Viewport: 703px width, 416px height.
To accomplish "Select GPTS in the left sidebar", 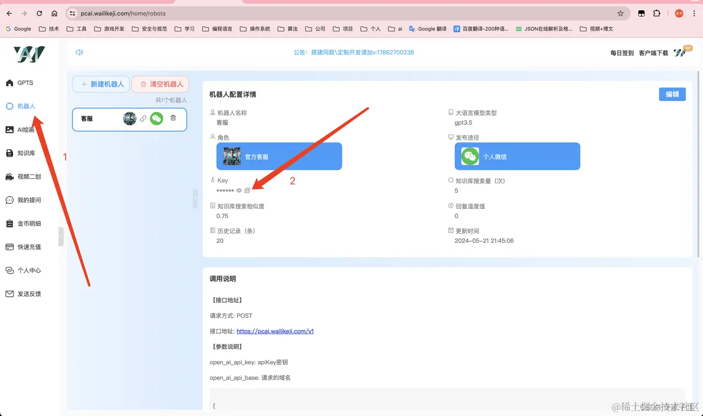I will click(25, 82).
